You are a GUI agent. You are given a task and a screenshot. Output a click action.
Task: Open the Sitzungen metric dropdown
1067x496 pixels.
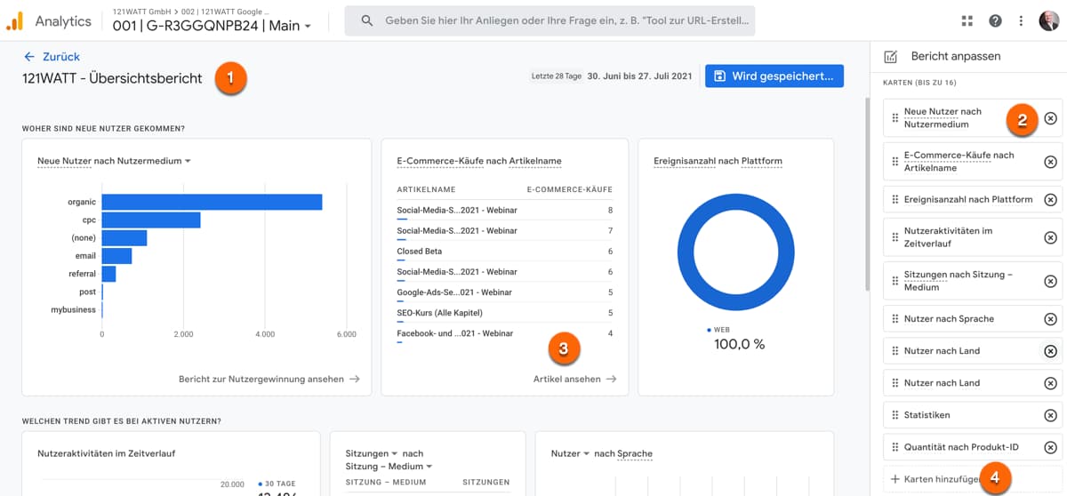(x=371, y=453)
